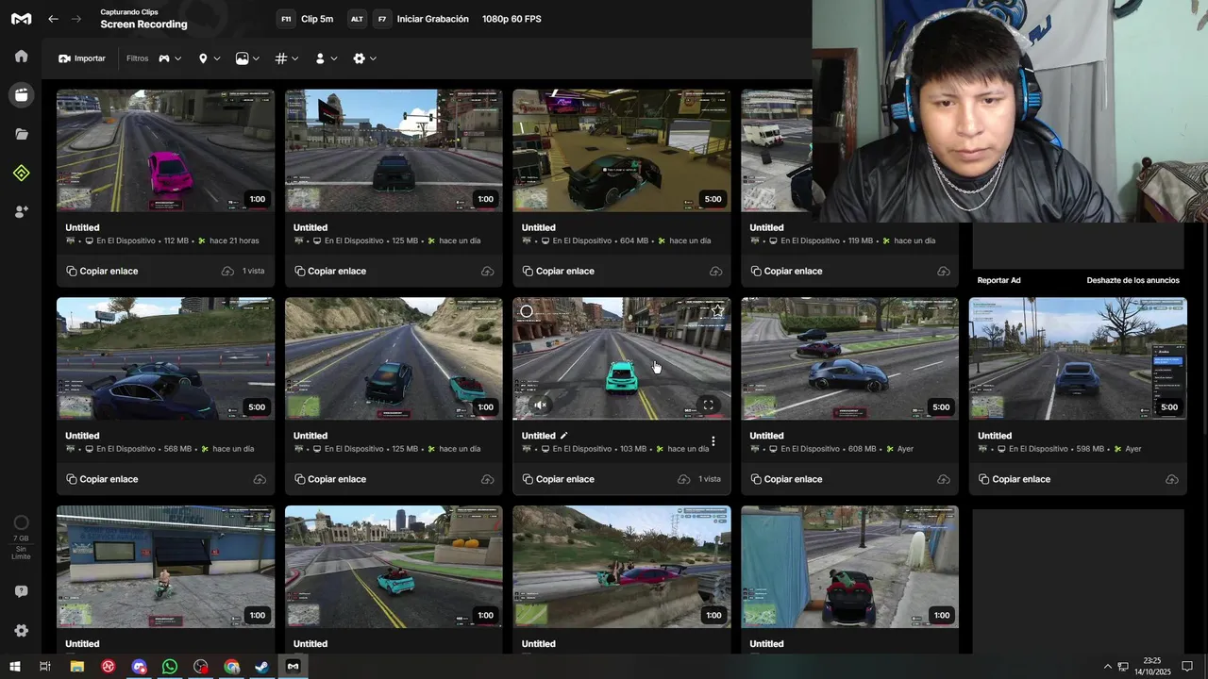Click Clip 5m hotkey button
Screen dimensions: 1208x679
pyautogui.click(x=306, y=19)
